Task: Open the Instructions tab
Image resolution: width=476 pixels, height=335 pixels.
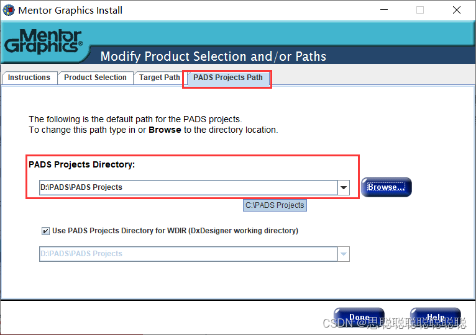Action: click(29, 78)
